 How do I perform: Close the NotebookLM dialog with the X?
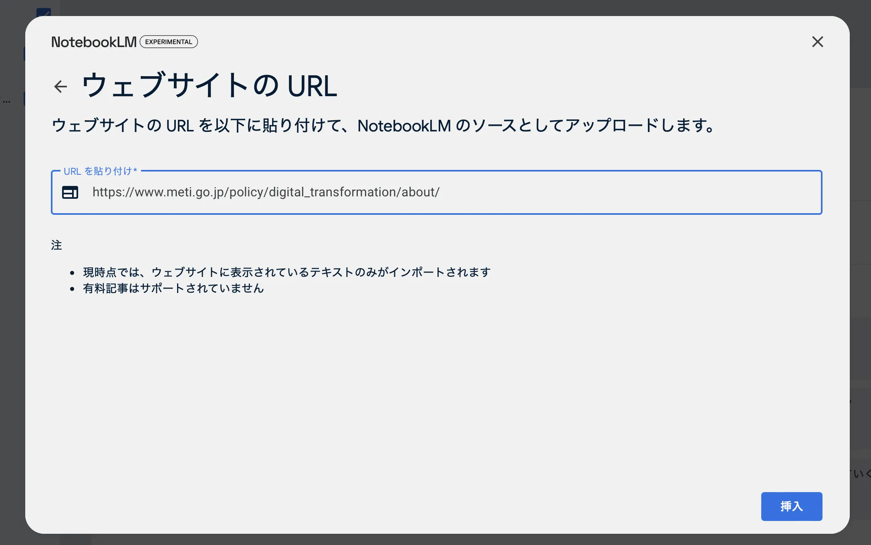817,42
